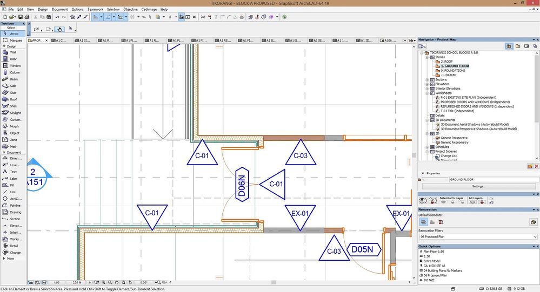Click the Settings... button in Properties
The height and width of the screenshot is (292, 540).
[x=478, y=186]
